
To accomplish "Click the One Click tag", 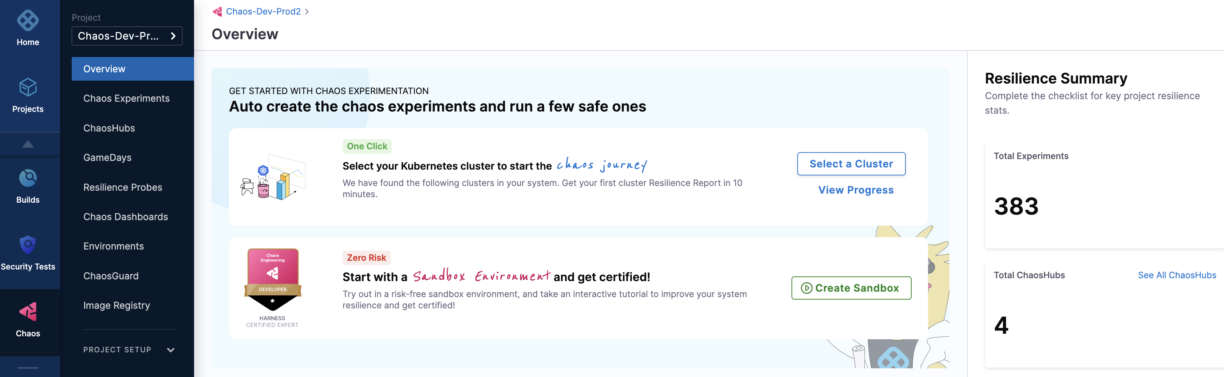I will pyautogui.click(x=367, y=146).
